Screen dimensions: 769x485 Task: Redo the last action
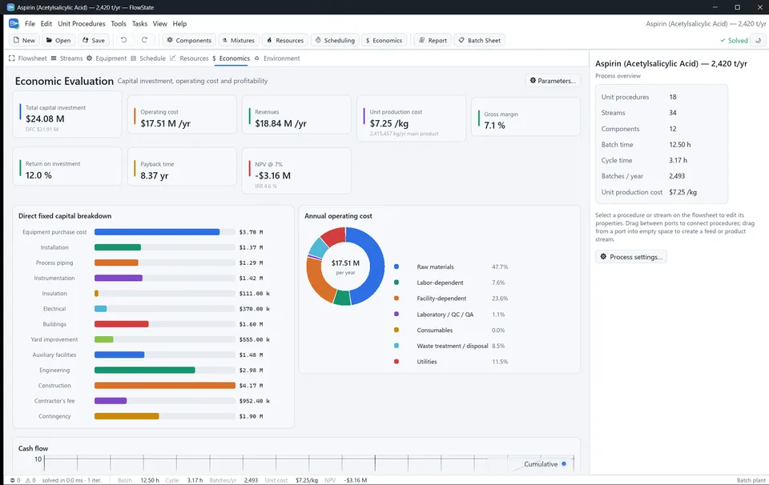pos(144,40)
